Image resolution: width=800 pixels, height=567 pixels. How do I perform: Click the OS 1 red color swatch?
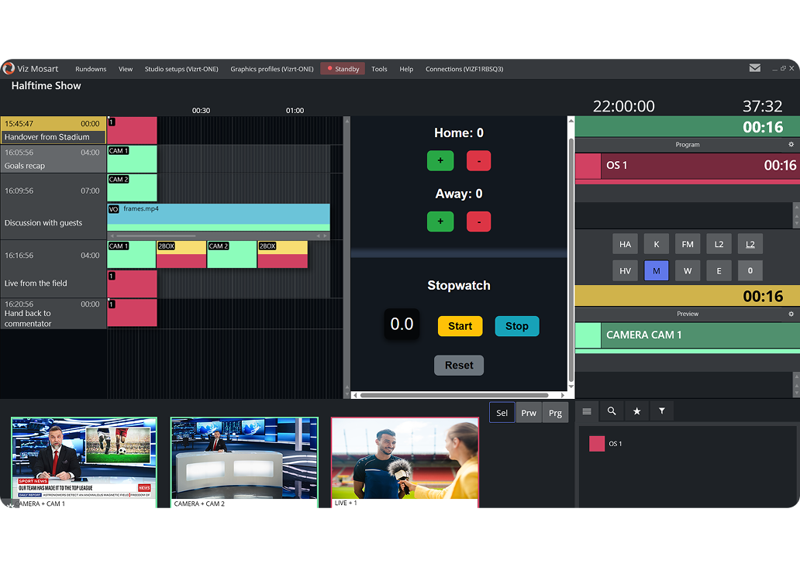(596, 444)
